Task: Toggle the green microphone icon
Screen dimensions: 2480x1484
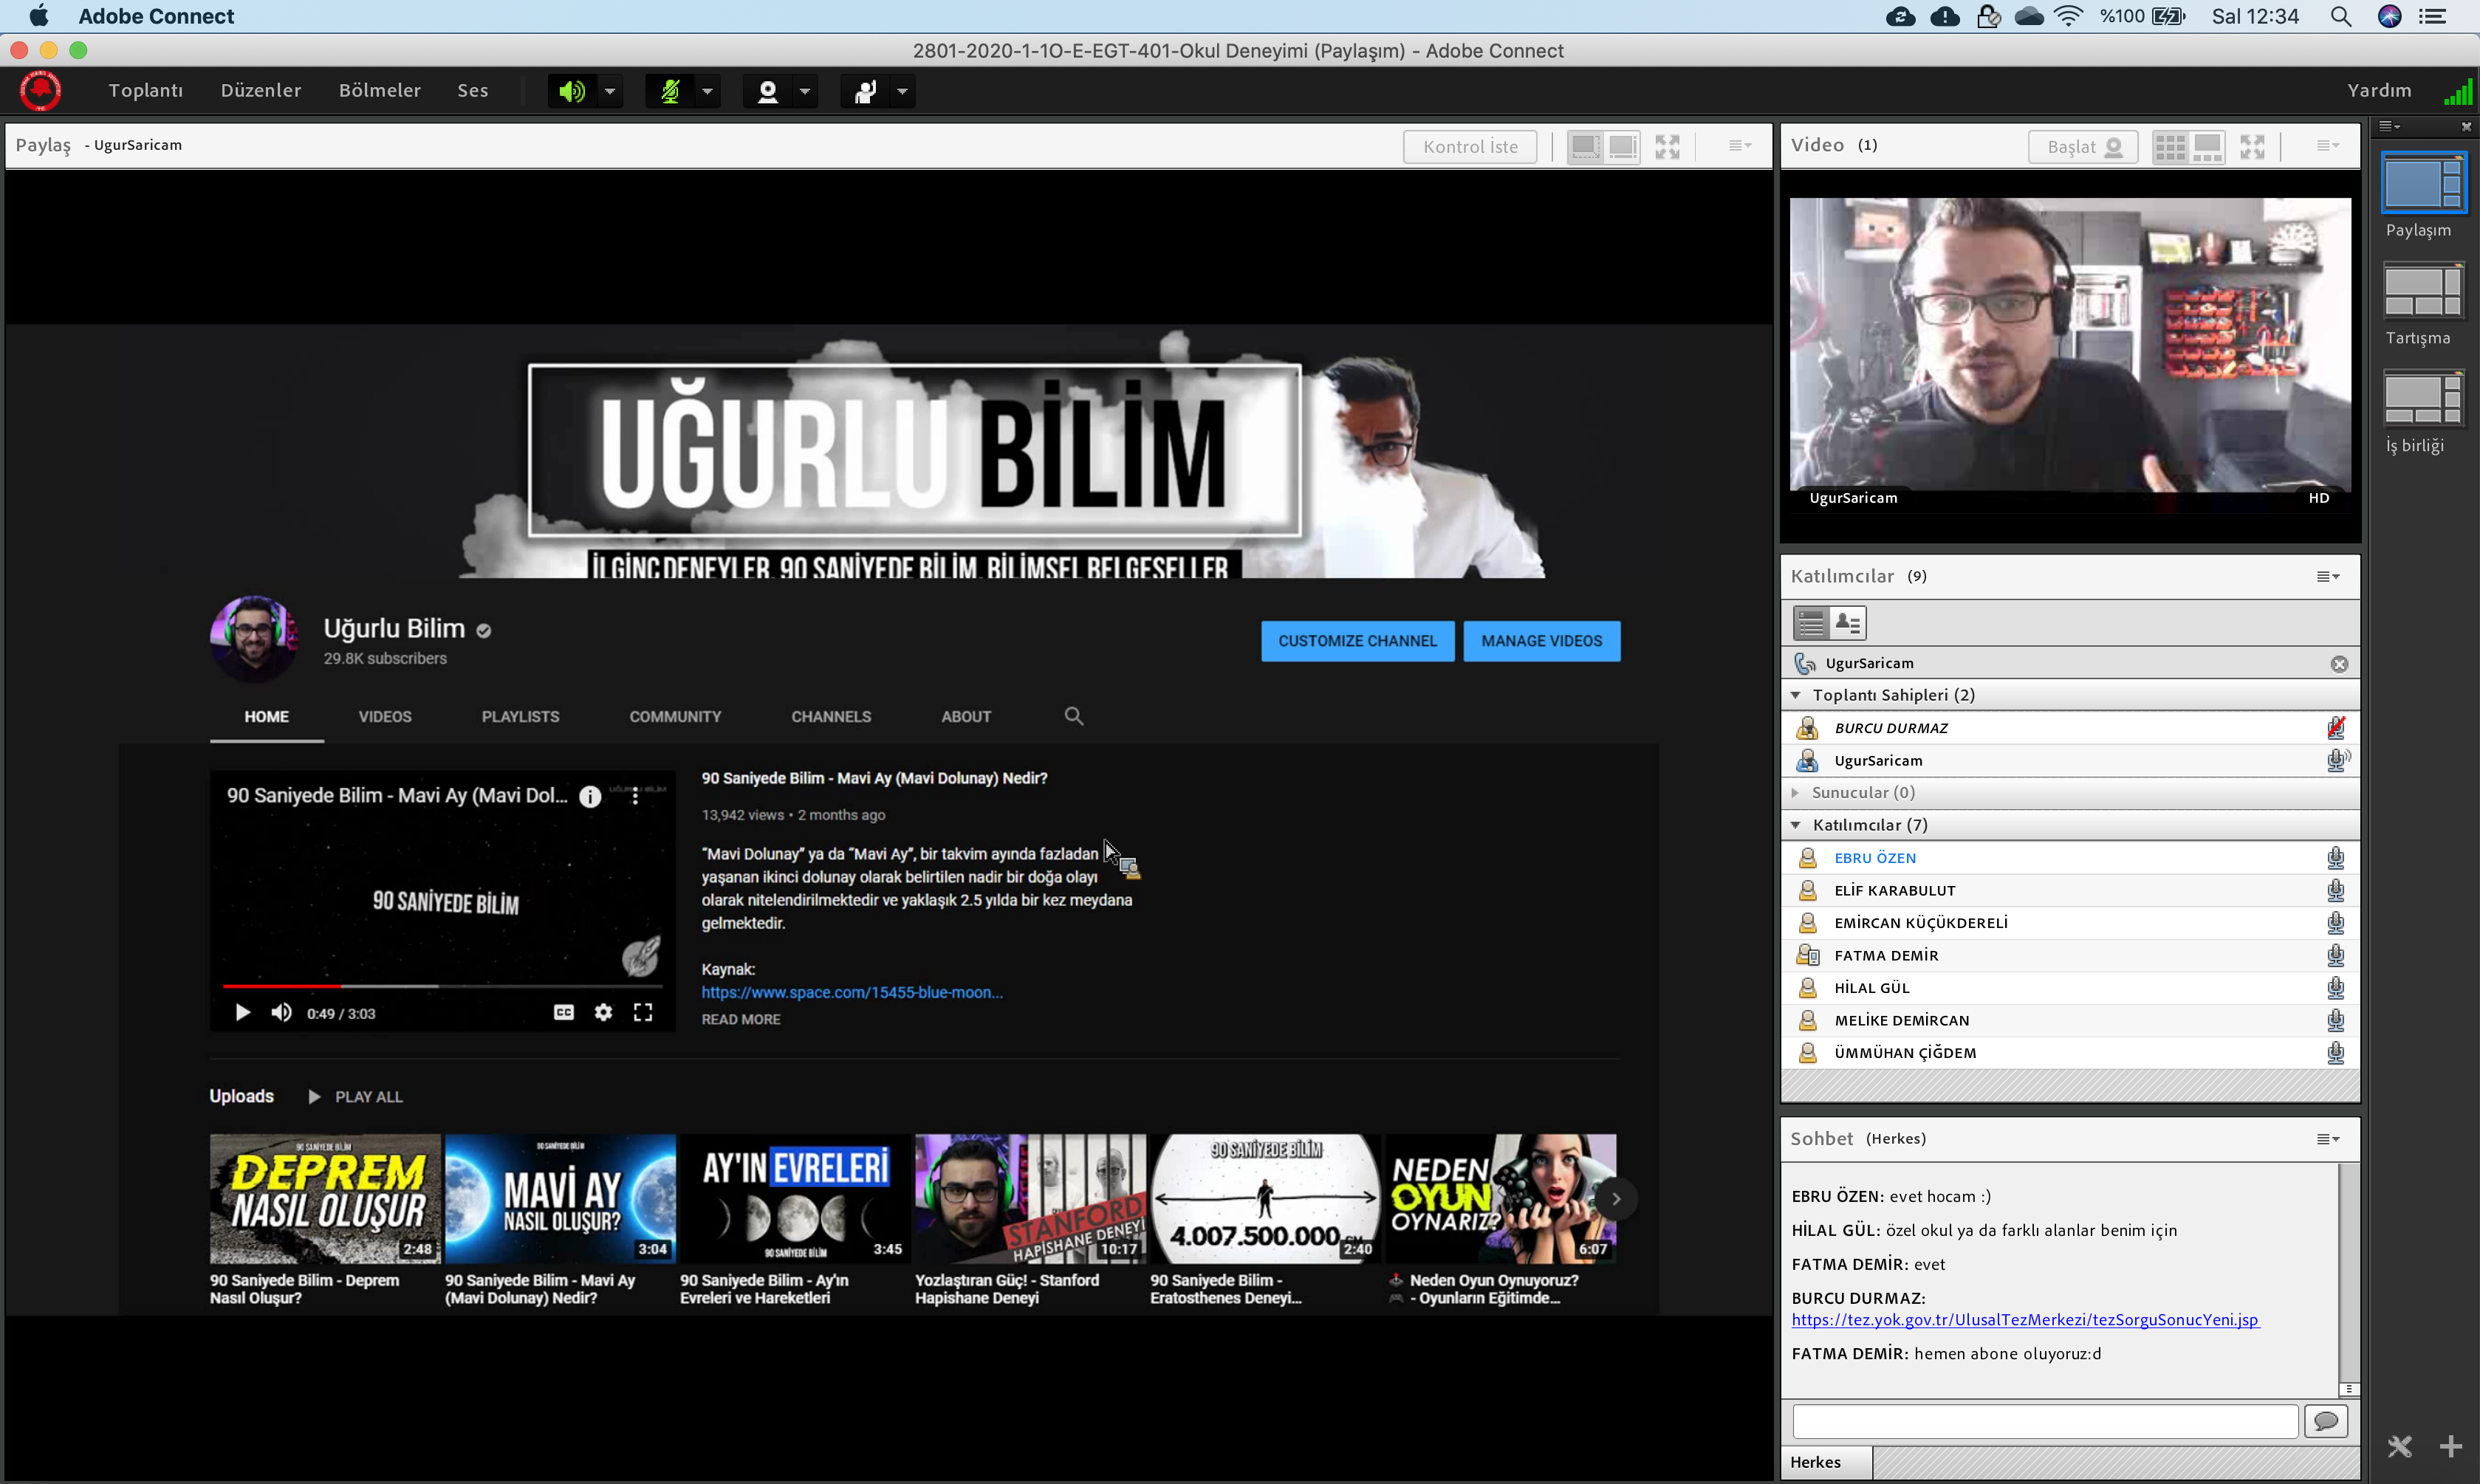Action: [670, 91]
